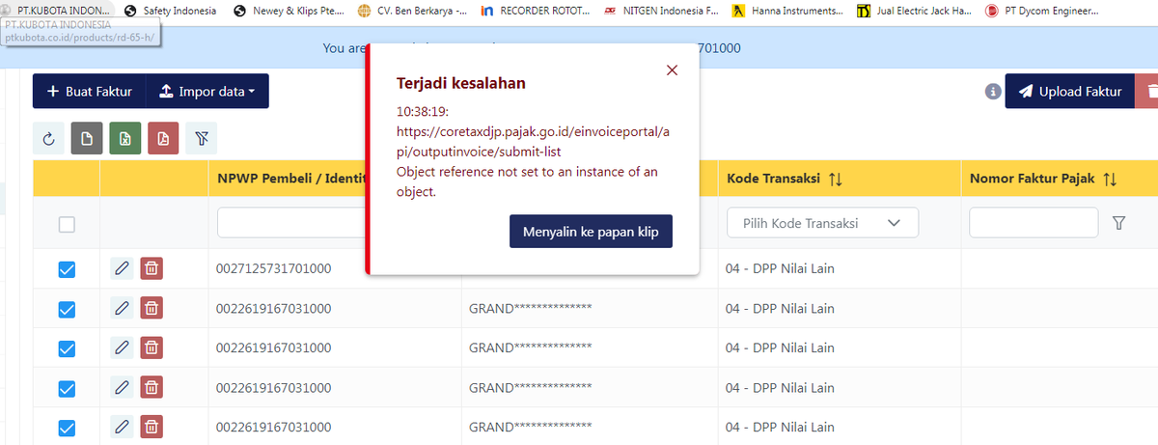Click the green Excel export icon
Screen dimensions: 1158x445
pos(124,139)
